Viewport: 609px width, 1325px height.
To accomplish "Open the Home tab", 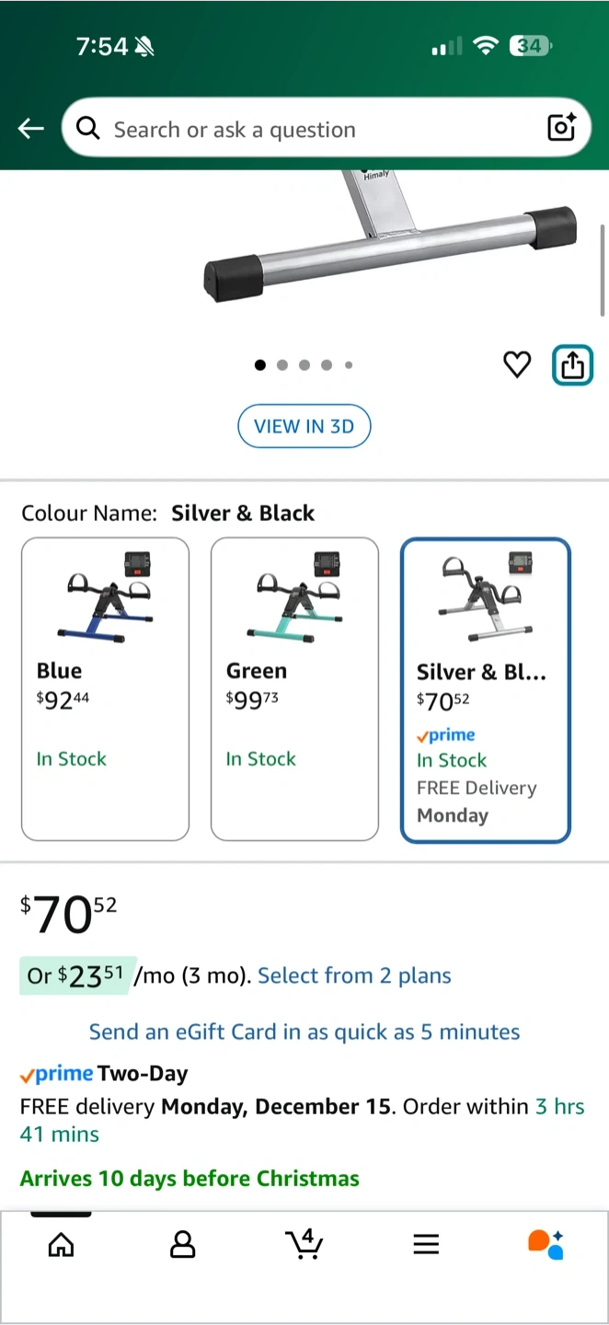I will 61,1245.
